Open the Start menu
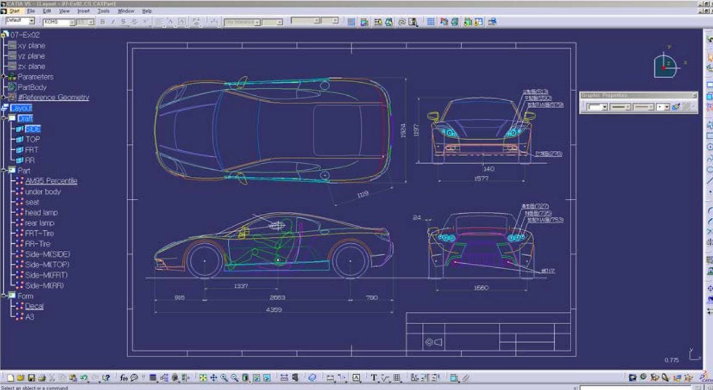713x390 pixels. point(14,11)
